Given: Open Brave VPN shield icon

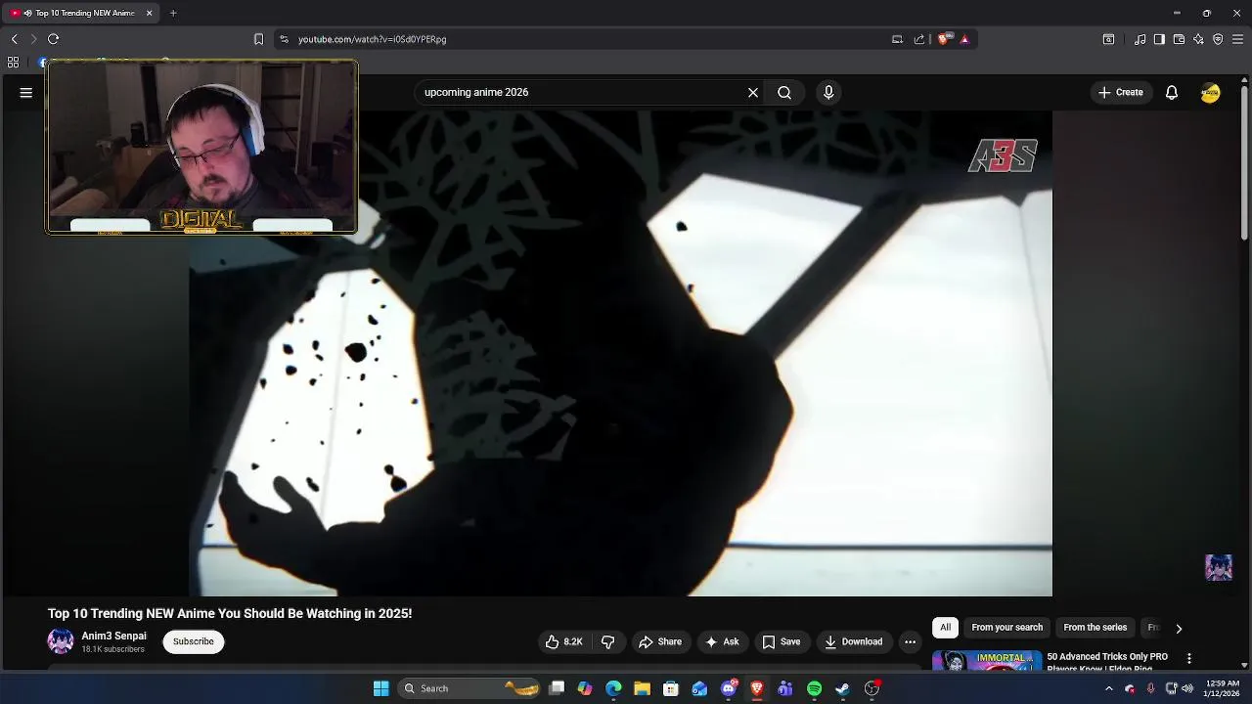Looking at the screenshot, I should [1218, 39].
